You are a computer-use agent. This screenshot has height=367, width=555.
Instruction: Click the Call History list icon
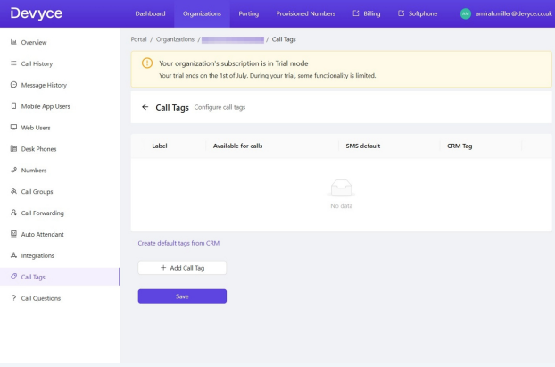pyautogui.click(x=13, y=63)
